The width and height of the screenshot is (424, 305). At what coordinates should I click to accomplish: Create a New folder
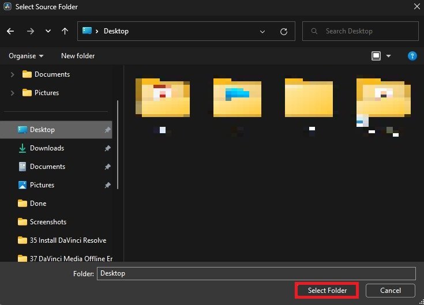(x=78, y=56)
